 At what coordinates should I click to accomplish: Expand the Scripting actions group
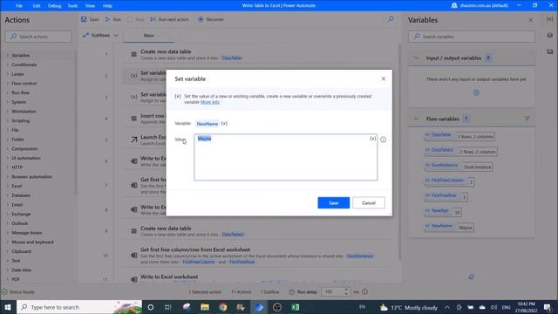pos(20,120)
